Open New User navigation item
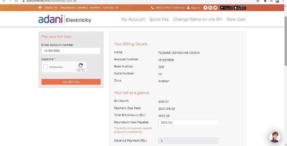Image resolution: width=287 pixels, height=146 pixels. click(236, 19)
